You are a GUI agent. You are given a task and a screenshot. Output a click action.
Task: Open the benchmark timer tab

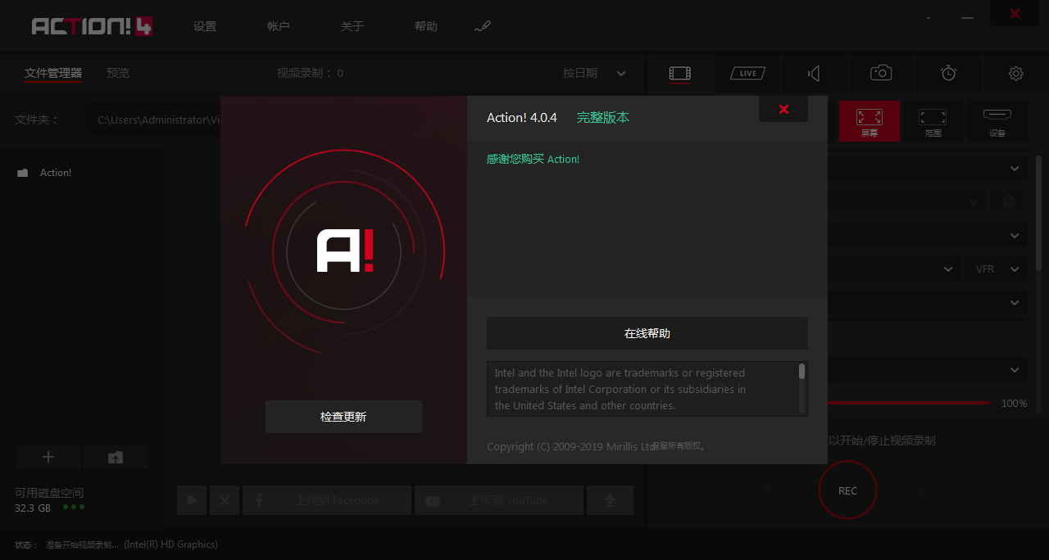948,74
